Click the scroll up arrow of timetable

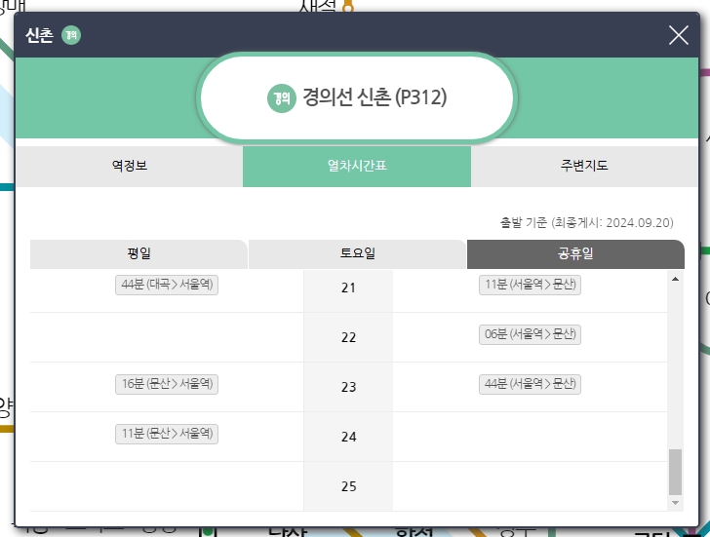(x=675, y=279)
